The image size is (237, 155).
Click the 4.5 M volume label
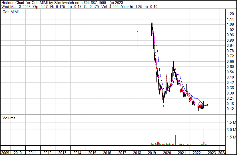pos(231,122)
